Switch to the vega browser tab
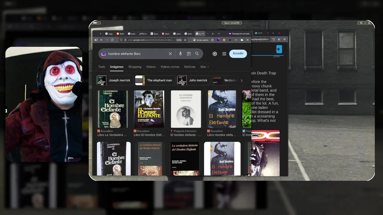383x215 pixels. (109, 34)
